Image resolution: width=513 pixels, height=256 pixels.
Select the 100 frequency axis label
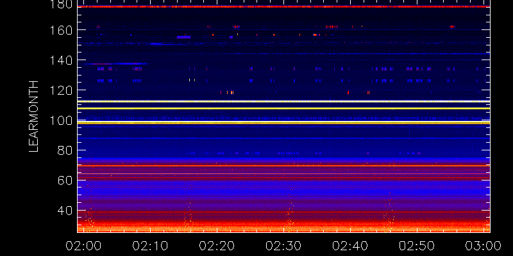(x=61, y=120)
